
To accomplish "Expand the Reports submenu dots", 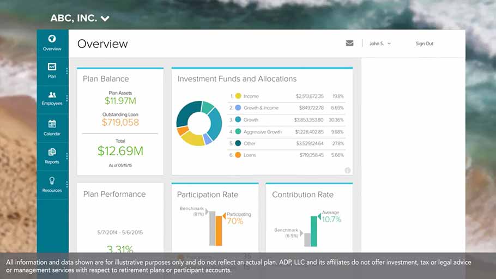I will pyautogui.click(x=67, y=156).
